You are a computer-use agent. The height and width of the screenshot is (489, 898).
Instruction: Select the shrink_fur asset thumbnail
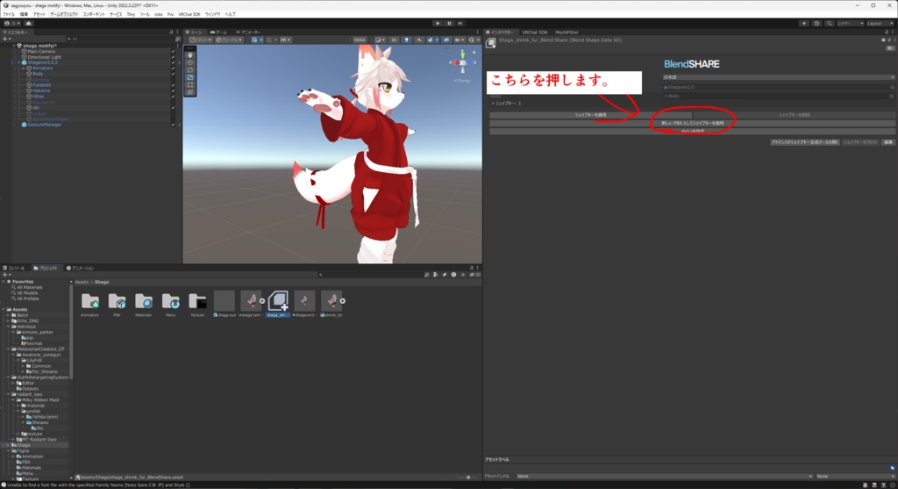pyautogui.click(x=331, y=301)
